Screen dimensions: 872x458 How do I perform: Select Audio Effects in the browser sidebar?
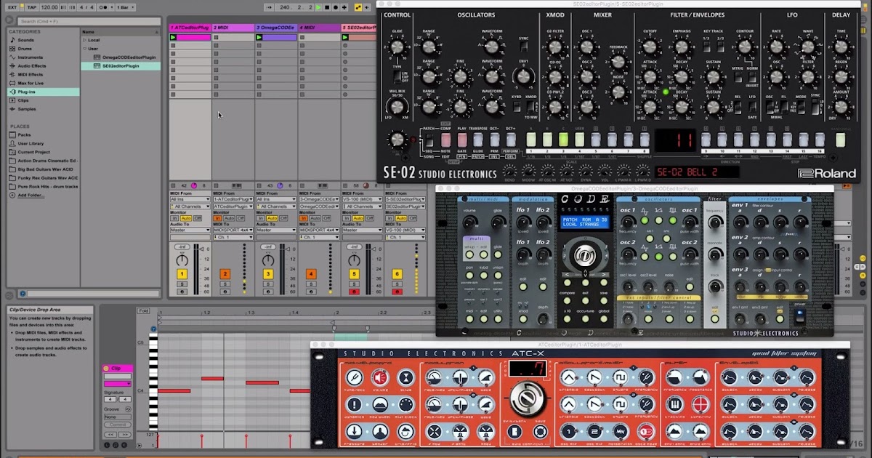[31, 66]
